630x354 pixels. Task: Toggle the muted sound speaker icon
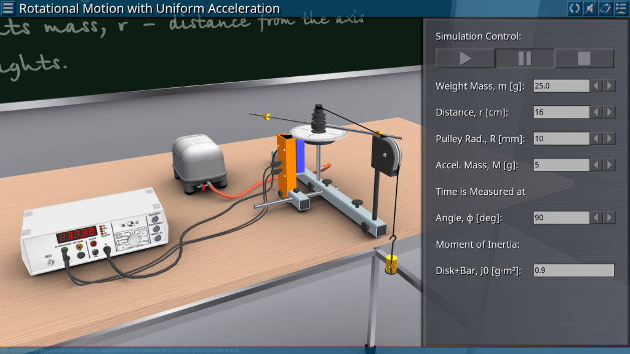pyautogui.click(x=589, y=8)
